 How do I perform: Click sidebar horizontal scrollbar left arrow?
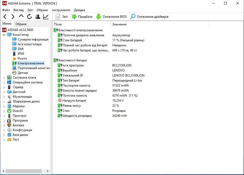tap(3, 171)
